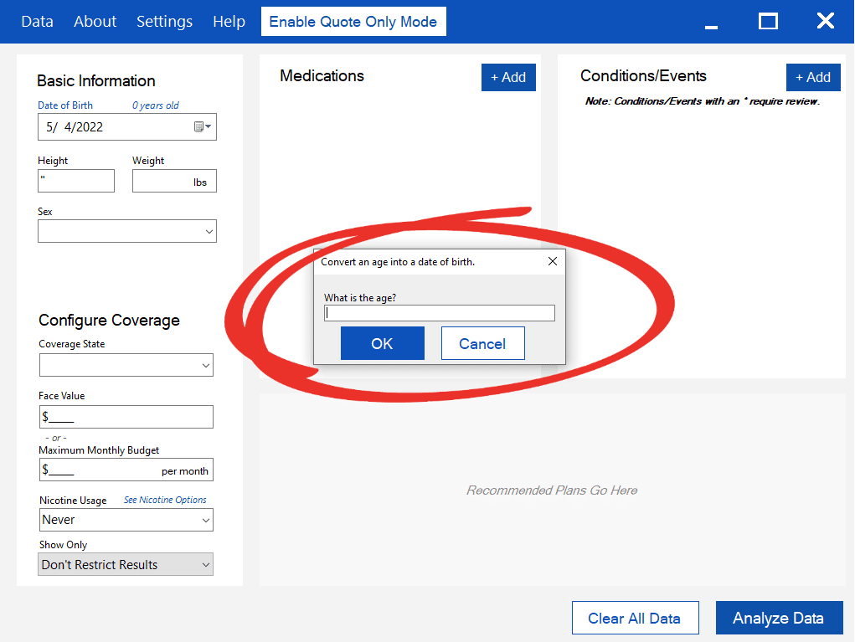This screenshot has height=642, width=855.
Task: Cancel the age conversion dialog
Action: 482,343
